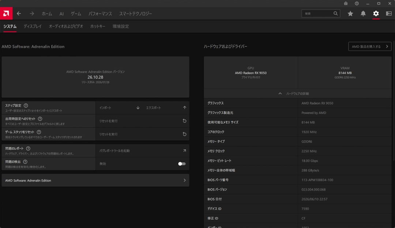Select BIOS part number 113-APM108834-100
Viewport: 395px width, 228px height.
point(317,180)
